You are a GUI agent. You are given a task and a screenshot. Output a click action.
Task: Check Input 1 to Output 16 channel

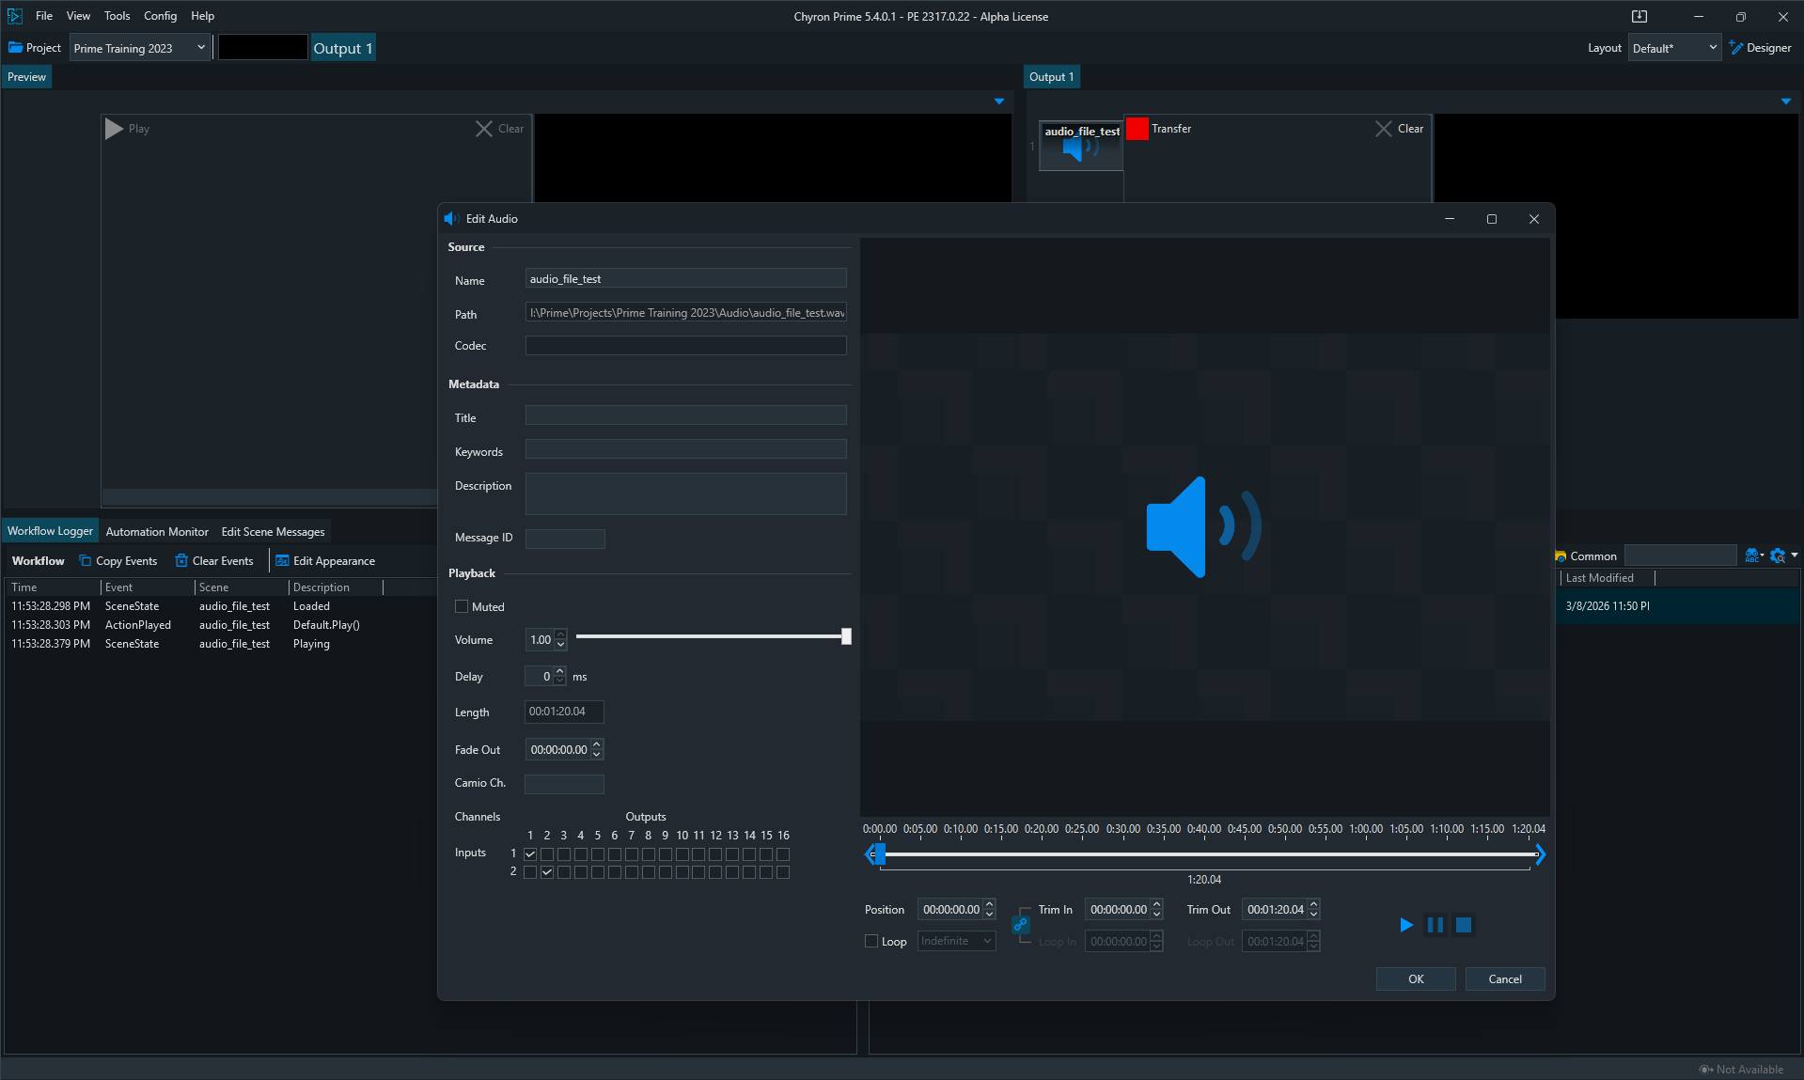click(x=783, y=854)
